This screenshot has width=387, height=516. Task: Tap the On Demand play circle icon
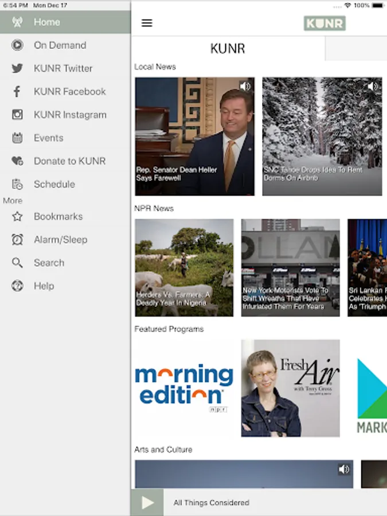pos(17,45)
